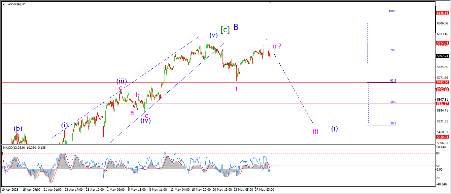Click the blue (iv) wave label
This screenshot has height=194, width=451.
point(145,120)
